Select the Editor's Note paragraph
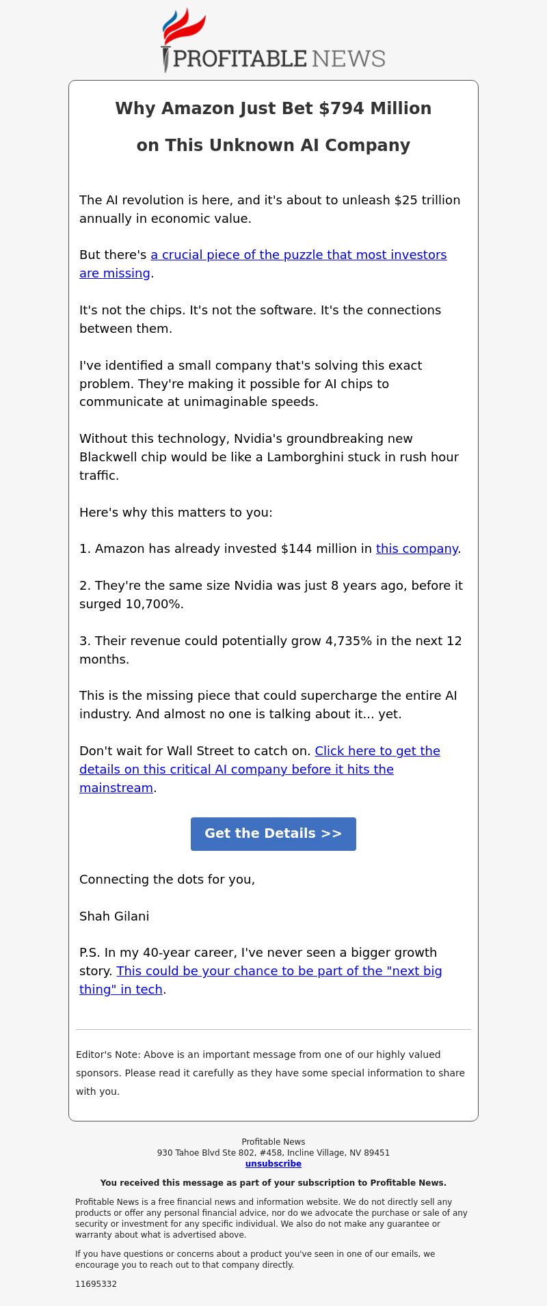 click(x=273, y=1073)
